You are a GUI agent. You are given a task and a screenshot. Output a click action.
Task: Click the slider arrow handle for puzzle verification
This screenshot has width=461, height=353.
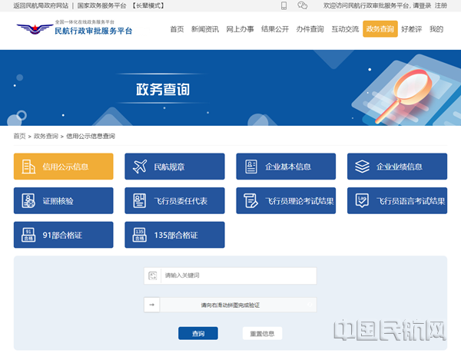click(152, 305)
